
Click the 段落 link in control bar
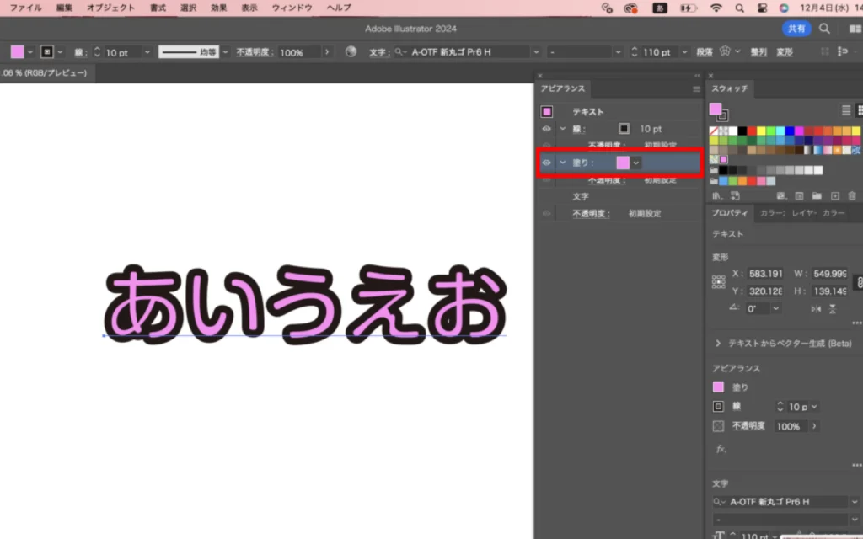[704, 52]
